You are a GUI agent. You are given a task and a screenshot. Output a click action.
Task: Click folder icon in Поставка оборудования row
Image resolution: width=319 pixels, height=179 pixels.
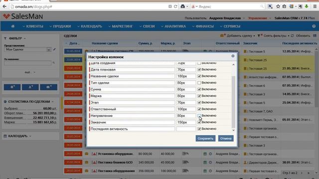point(86,171)
